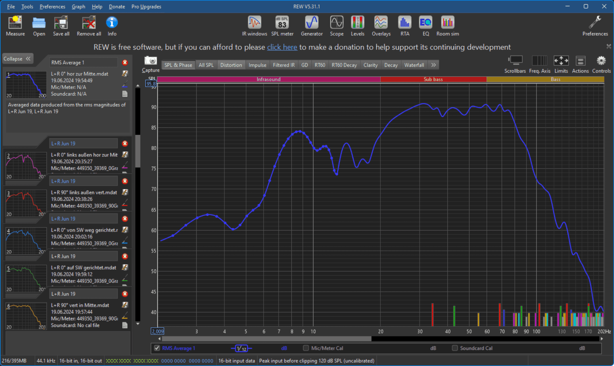Viewport: 614px width, 366px height.
Task: Click the Infrasound band label
Action: pyautogui.click(x=269, y=79)
